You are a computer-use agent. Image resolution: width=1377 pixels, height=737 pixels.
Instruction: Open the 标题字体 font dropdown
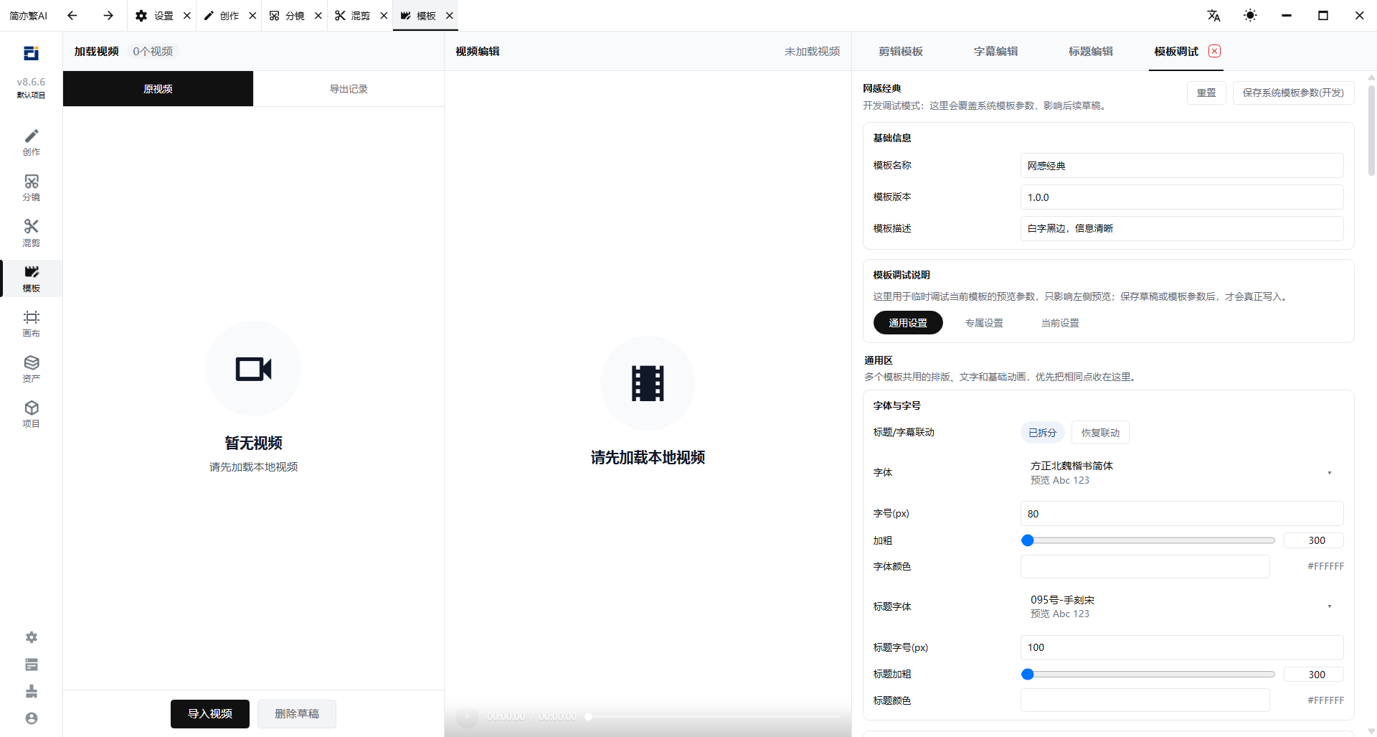tap(1182, 606)
